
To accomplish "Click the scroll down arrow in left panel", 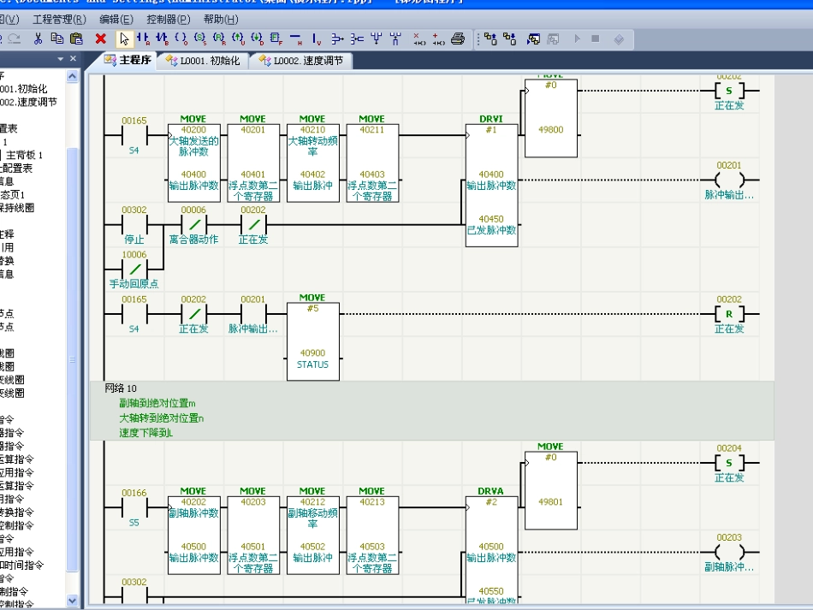I will (x=72, y=601).
